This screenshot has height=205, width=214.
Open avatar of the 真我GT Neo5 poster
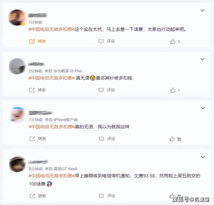(17, 164)
